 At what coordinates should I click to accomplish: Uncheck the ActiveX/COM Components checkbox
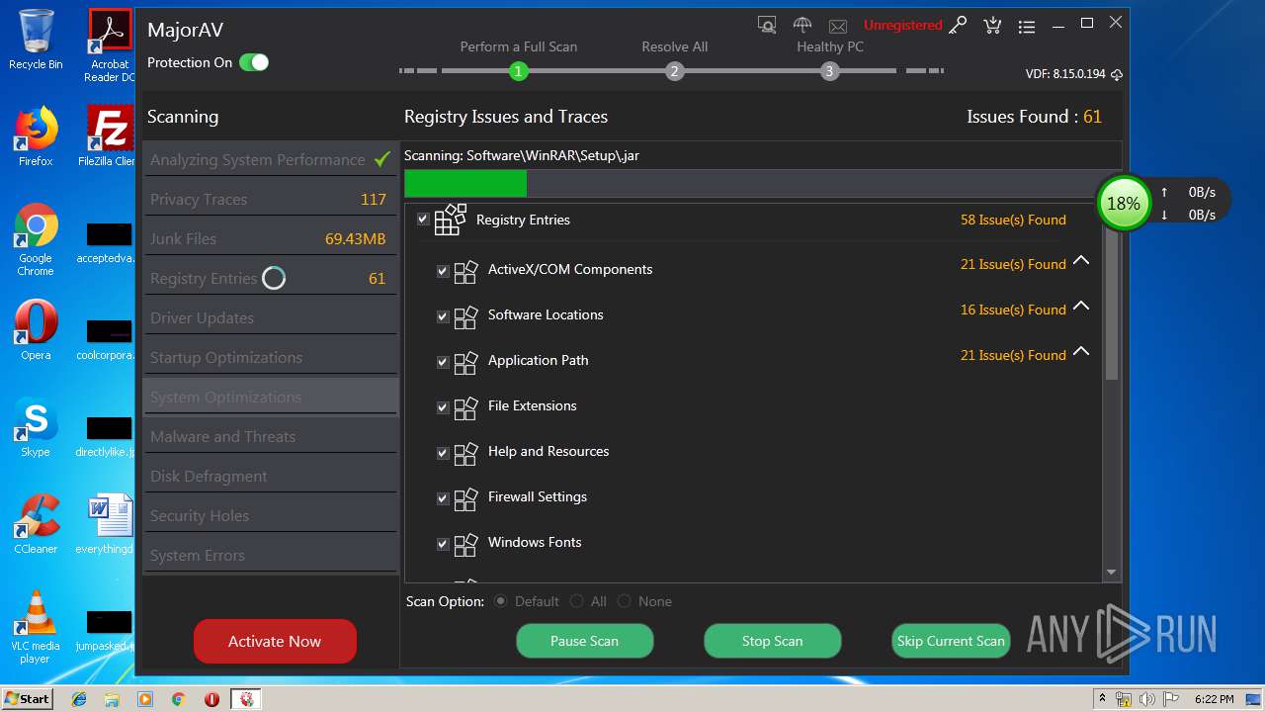click(443, 270)
